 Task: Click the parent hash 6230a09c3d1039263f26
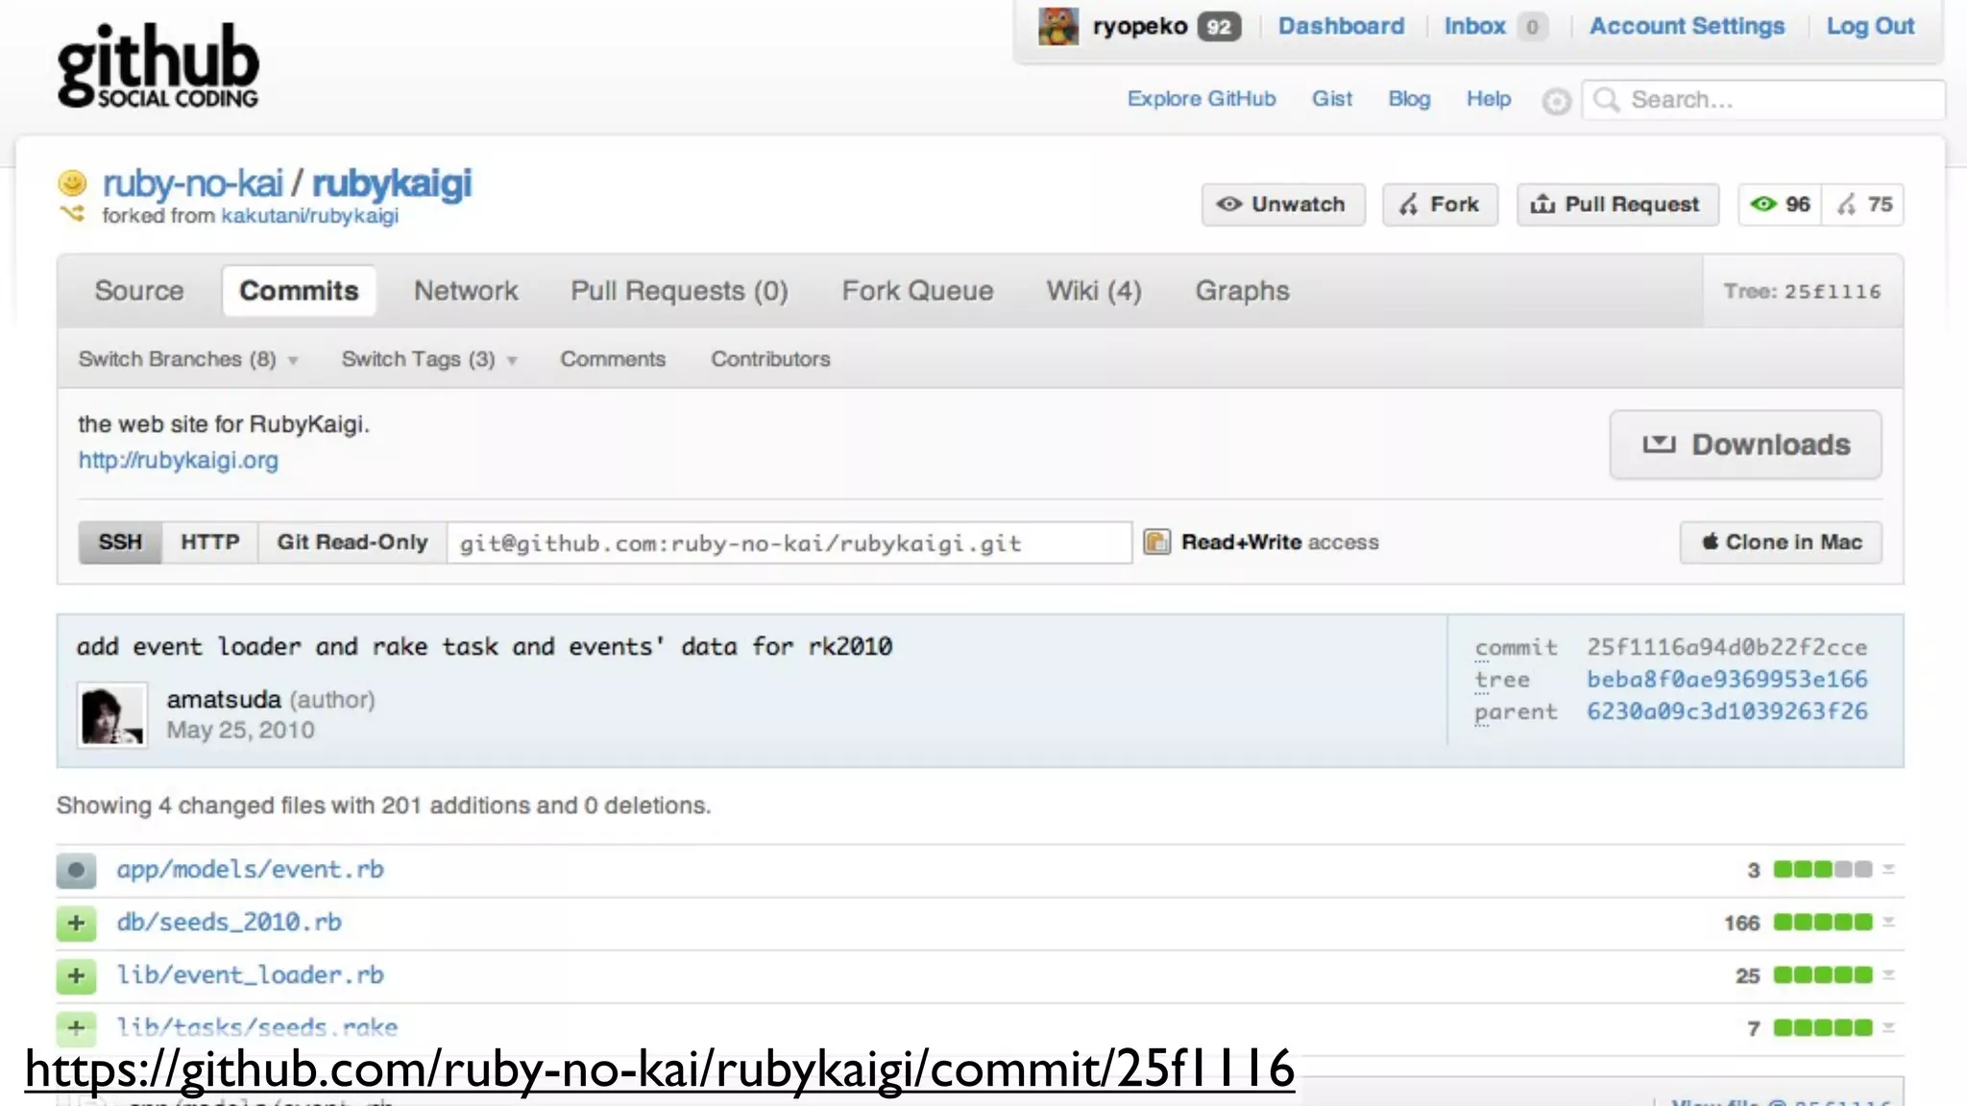point(1727,711)
